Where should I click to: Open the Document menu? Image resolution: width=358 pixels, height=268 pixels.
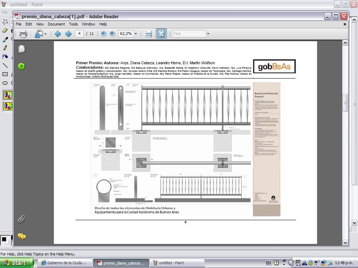pyautogui.click(x=56, y=24)
